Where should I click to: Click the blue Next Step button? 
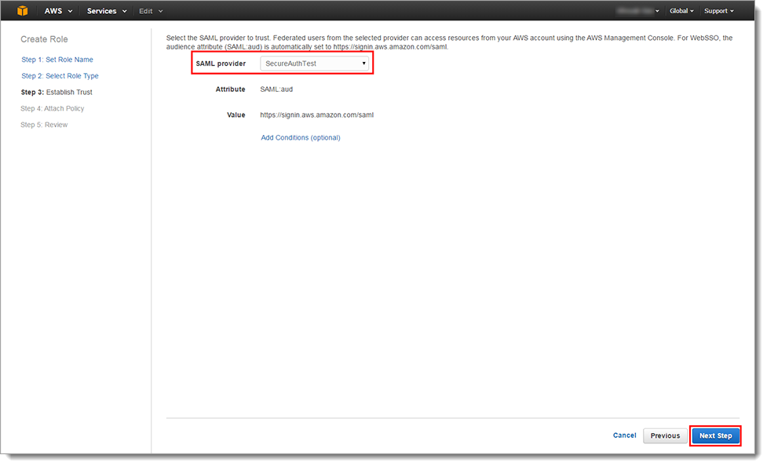pos(715,435)
